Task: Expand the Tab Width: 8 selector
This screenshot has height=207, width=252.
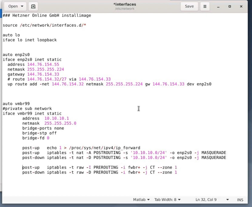Action: pyautogui.click(x=167, y=200)
